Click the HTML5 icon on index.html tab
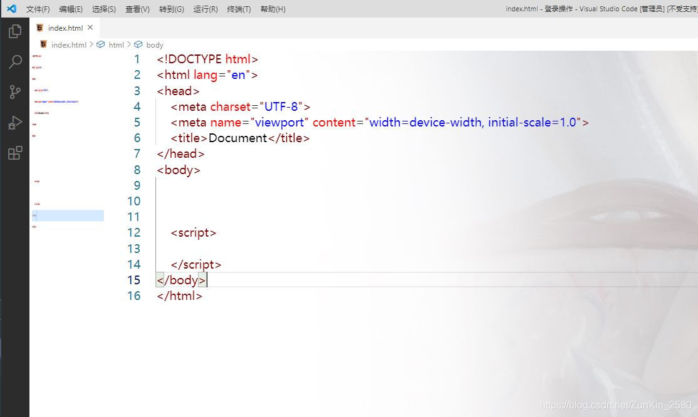Image resolution: width=698 pixels, height=417 pixels. [39, 28]
